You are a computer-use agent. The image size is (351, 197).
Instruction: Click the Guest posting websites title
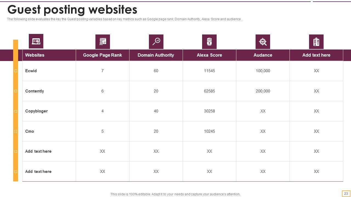[x=72, y=10]
